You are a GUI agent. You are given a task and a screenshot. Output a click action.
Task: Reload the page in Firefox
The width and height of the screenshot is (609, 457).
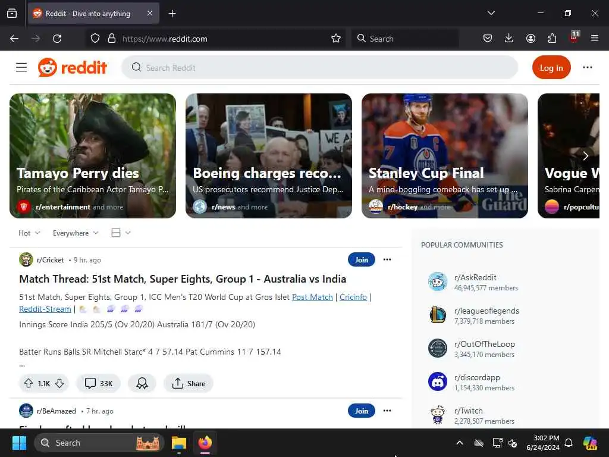point(57,39)
